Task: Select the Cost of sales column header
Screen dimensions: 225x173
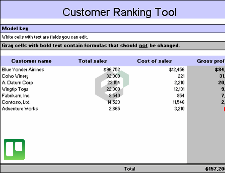Action: pos(154,61)
